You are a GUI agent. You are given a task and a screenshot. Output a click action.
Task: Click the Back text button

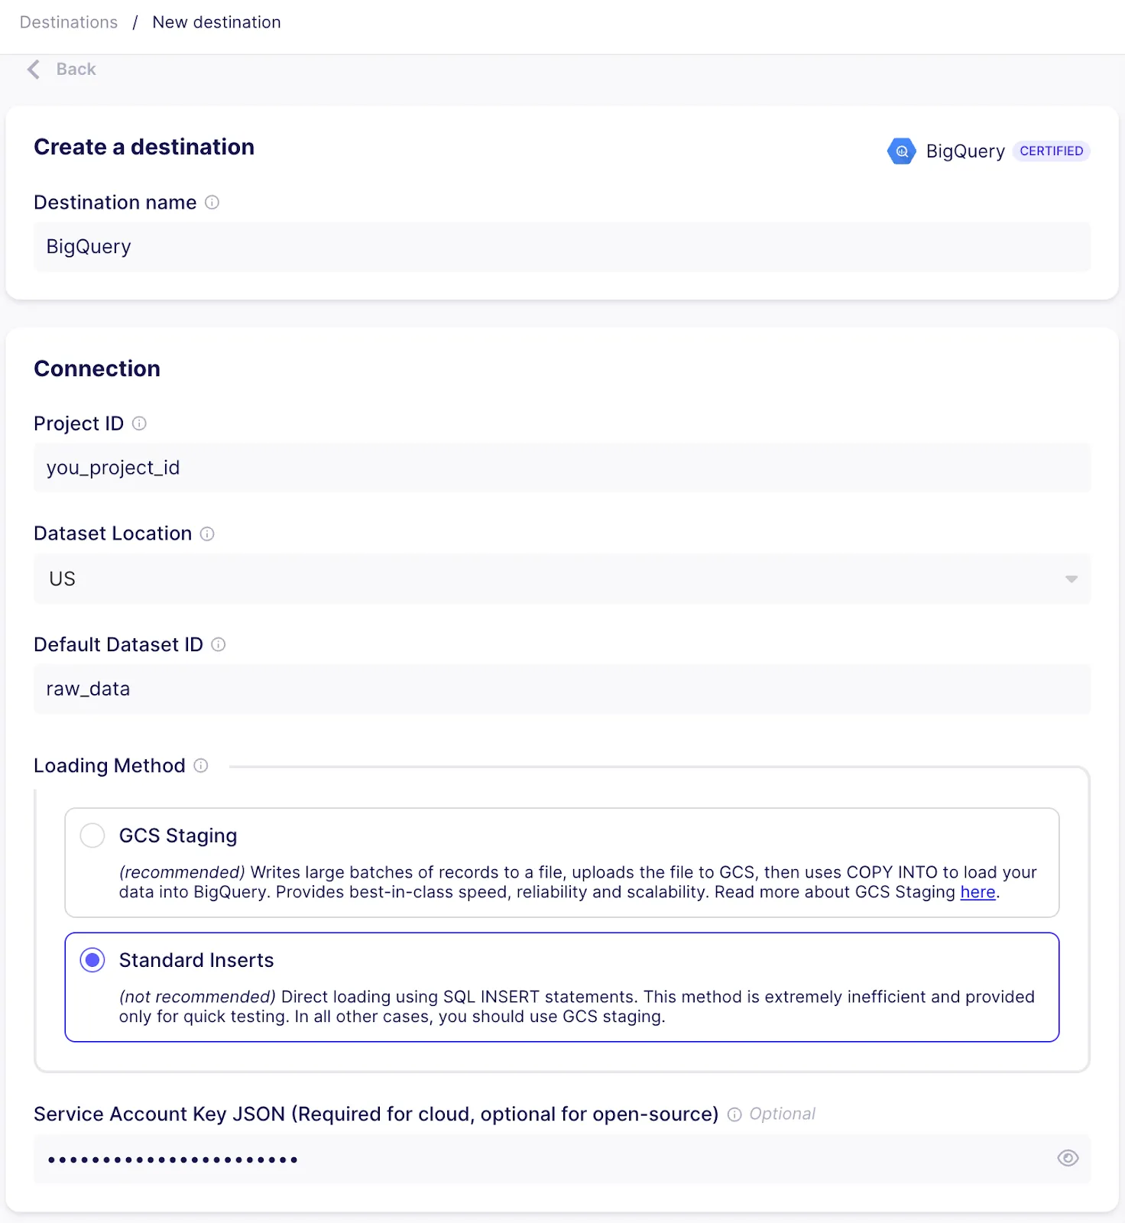click(x=76, y=70)
